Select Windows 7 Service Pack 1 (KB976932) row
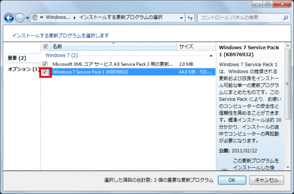 coord(128,72)
